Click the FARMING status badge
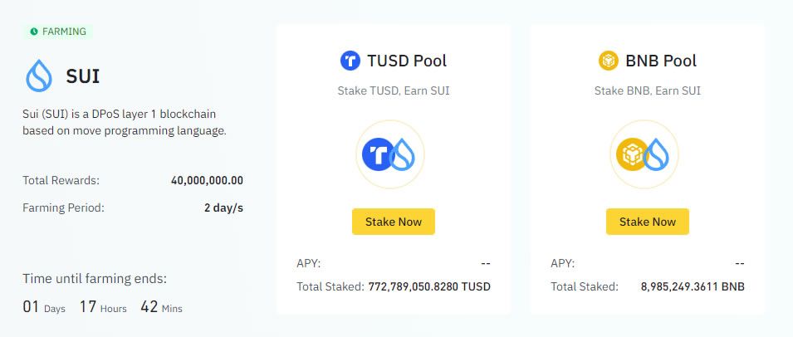 click(x=56, y=32)
